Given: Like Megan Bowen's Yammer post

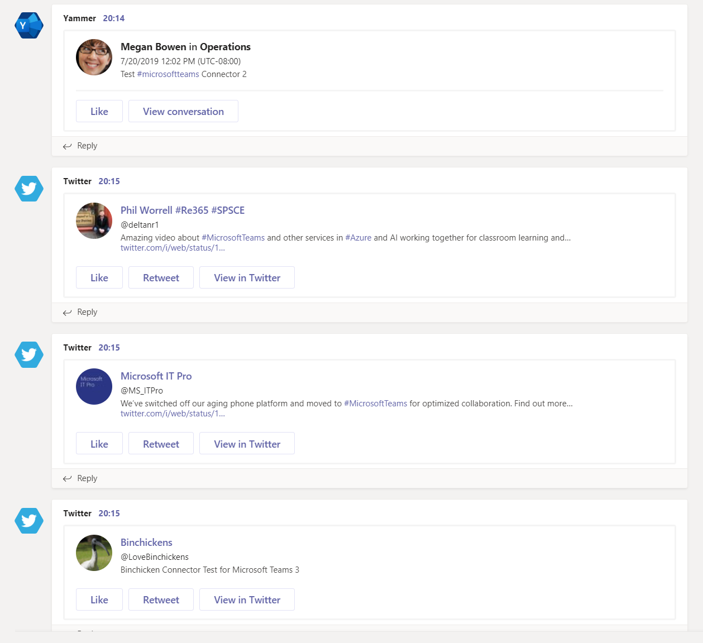Looking at the screenshot, I should pos(99,111).
